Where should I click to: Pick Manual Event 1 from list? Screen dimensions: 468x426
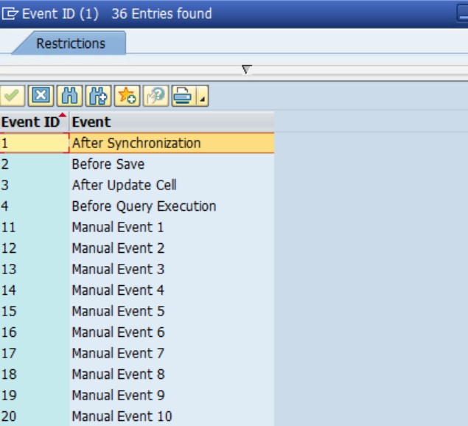[118, 227]
